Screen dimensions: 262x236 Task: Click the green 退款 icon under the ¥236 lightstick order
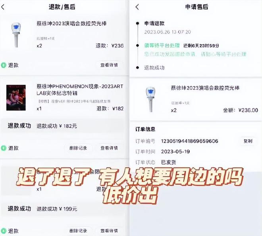pos(4,65)
